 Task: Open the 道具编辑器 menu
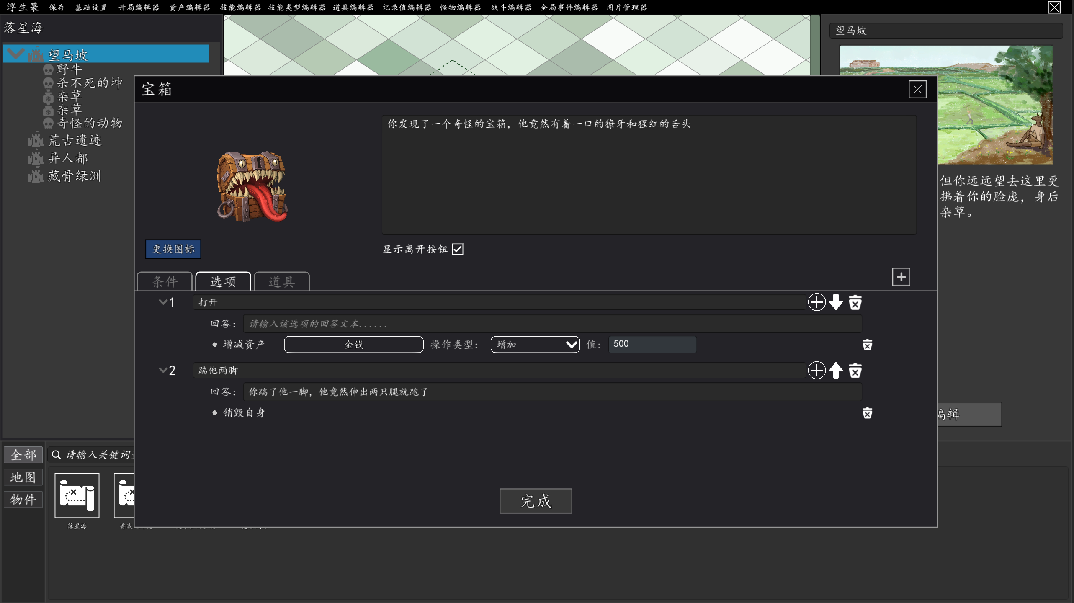pos(353,8)
